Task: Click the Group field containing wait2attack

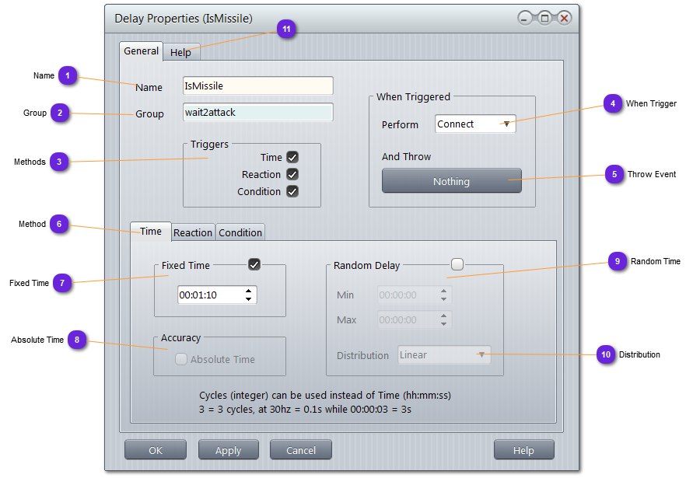Action: point(257,113)
